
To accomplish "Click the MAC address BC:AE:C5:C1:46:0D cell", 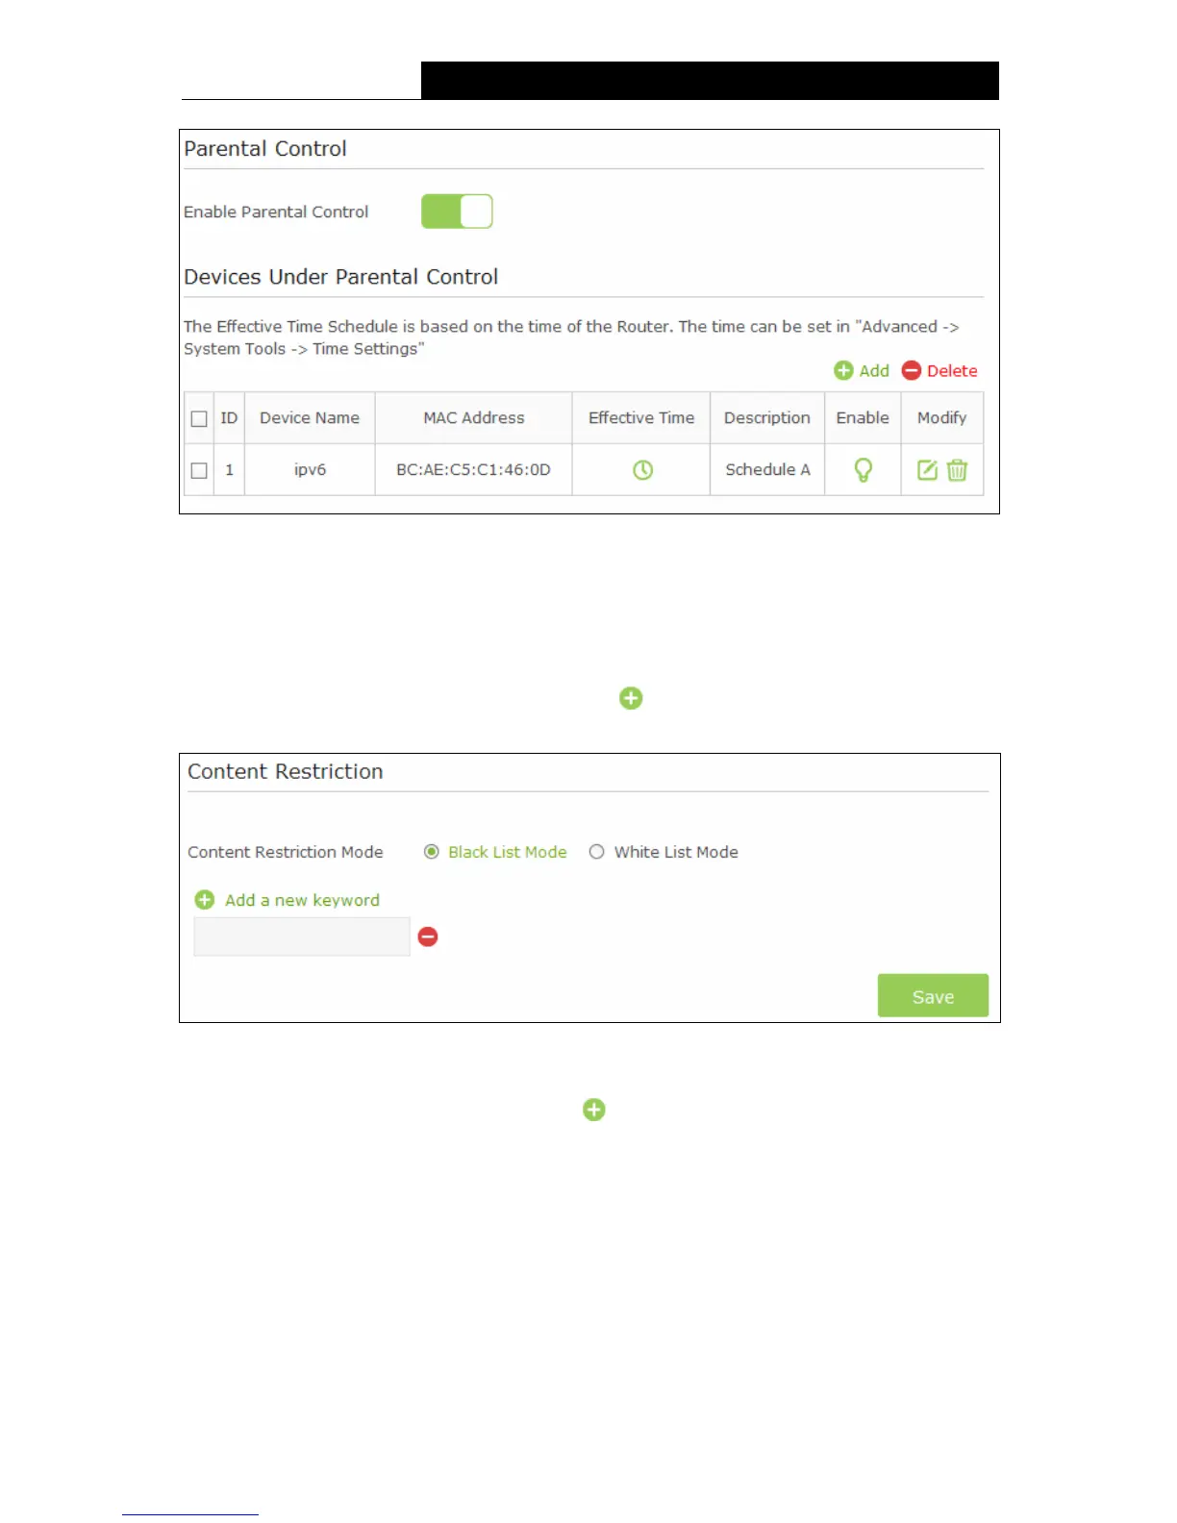I will [x=473, y=470].
